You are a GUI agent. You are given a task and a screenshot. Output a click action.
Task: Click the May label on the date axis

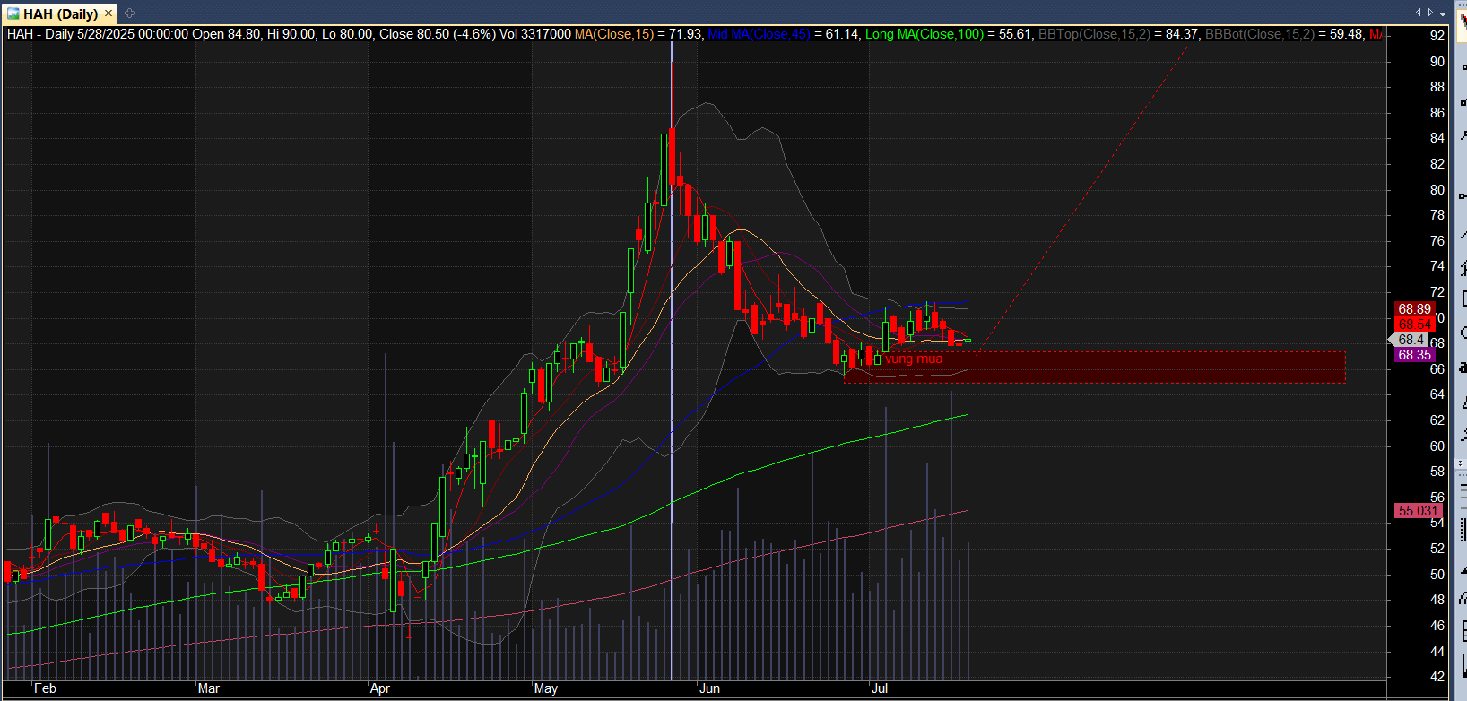546,688
